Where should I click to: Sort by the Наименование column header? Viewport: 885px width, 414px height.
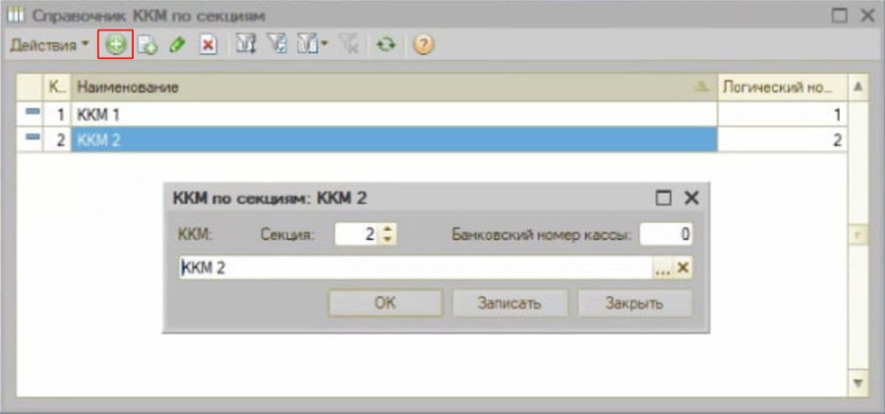pyautogui.click(x=394, y=87)
